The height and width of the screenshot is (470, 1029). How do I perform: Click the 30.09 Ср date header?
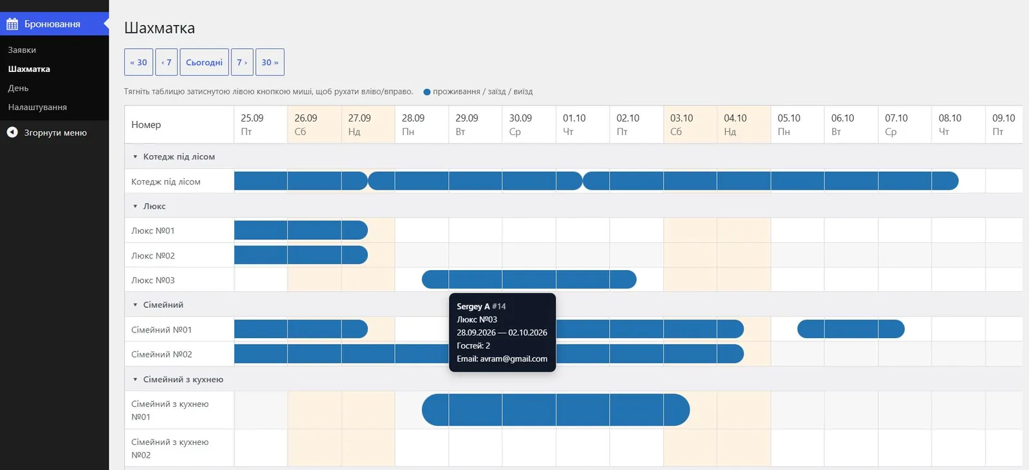click(x=529, y=125)
